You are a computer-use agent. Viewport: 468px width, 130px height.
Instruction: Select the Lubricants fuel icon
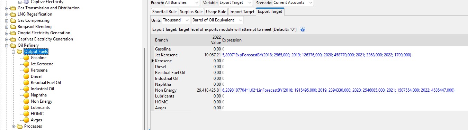[26, 108]
